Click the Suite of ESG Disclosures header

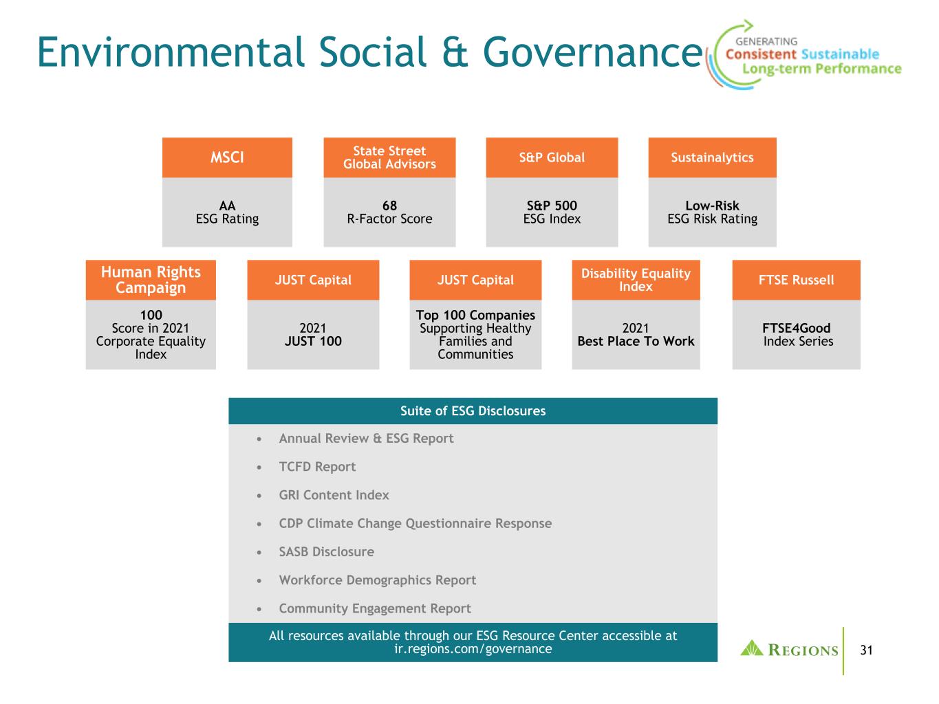(x=473, y=411)
